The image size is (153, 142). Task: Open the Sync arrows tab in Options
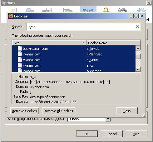pos(122,10)
